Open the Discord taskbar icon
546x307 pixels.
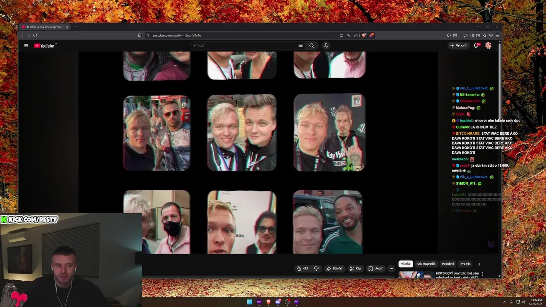pyautogui.click(x=278, y=302)
